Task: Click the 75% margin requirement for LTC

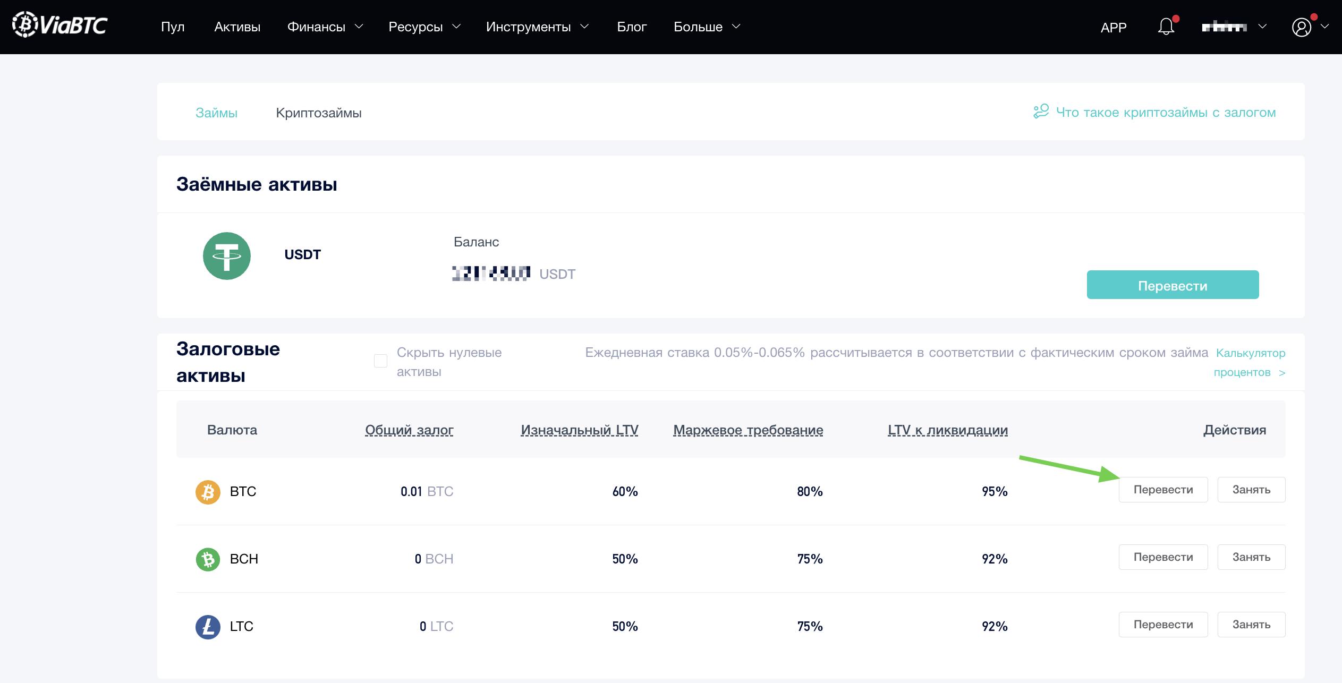Action: (x=810, y=626)
